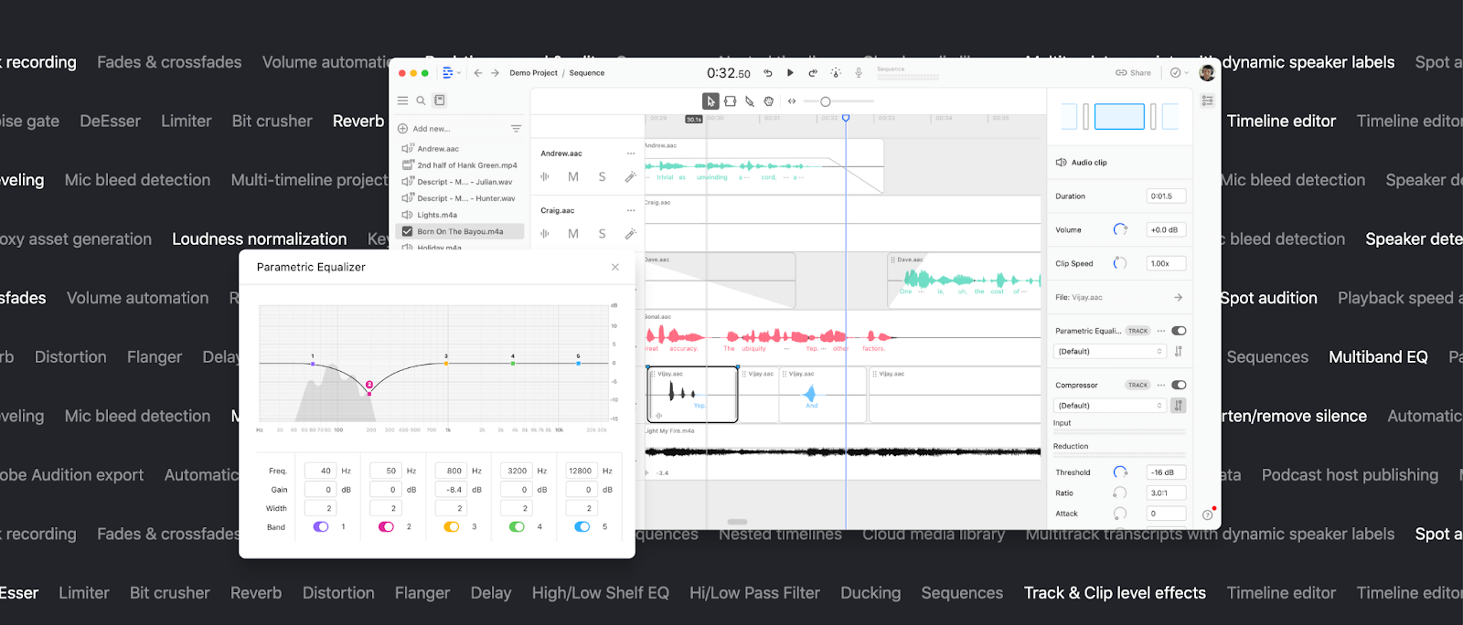Image resolution: width=1463 pixels, height=625 pixels.
Task: Open Andrew.aac track options menu
Action: (630, 154)
